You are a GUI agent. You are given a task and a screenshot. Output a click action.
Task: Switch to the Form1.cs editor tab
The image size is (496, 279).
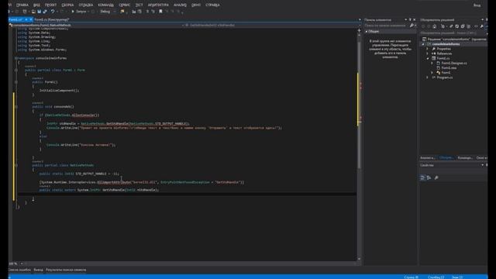point(15,19)
